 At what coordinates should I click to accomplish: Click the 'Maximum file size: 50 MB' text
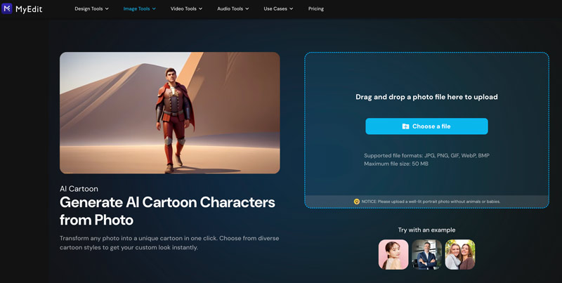(x=396, y=164)
